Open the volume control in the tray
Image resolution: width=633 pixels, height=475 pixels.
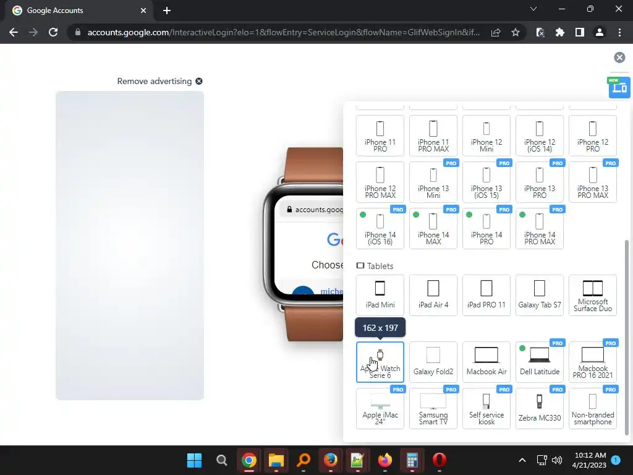tap(557, 460)
